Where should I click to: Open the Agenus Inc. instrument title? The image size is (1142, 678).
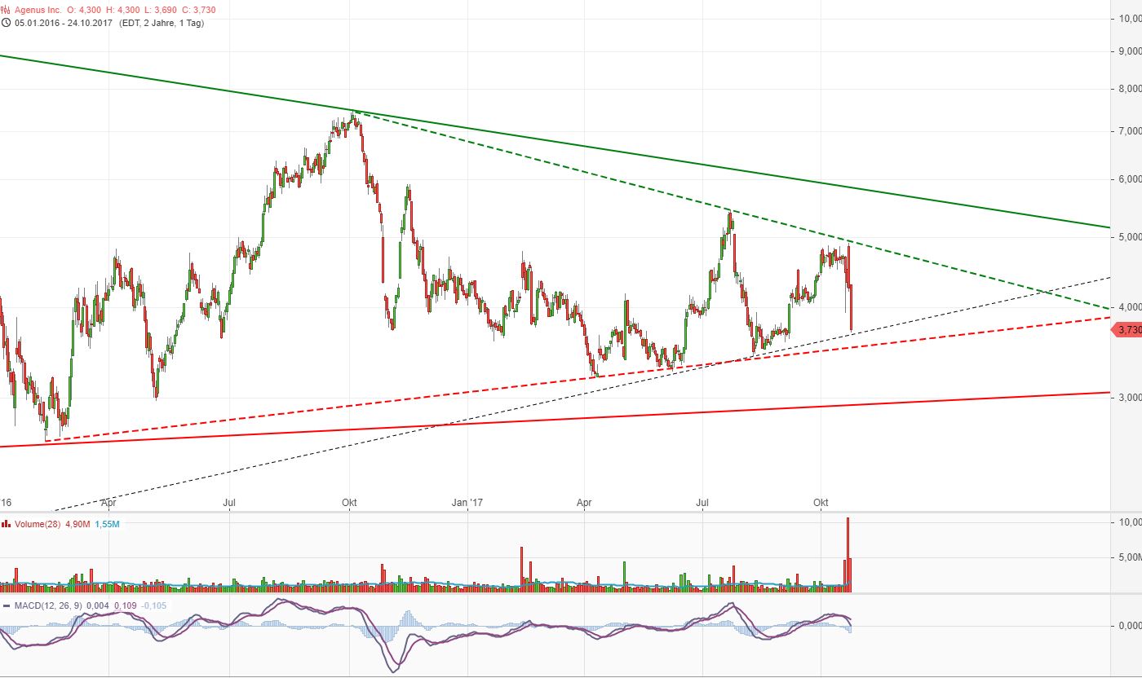[38, 9]
